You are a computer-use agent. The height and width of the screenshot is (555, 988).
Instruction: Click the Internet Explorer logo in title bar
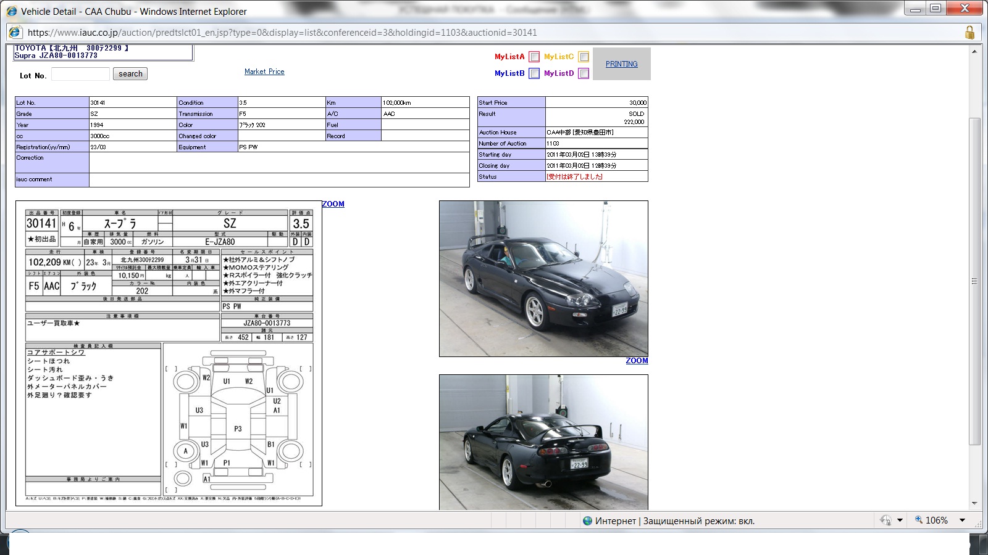pos(12,11)
